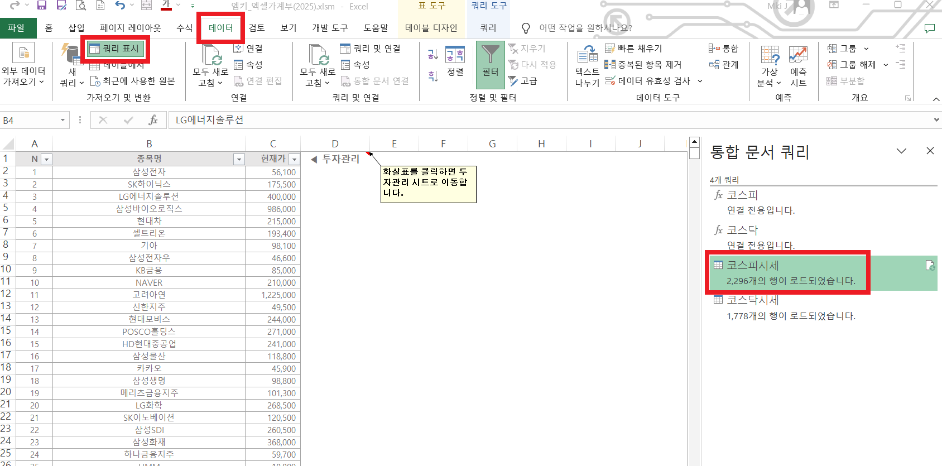Click the 어떤 작업을 원하시나요 search box

[x=585, y=28]
